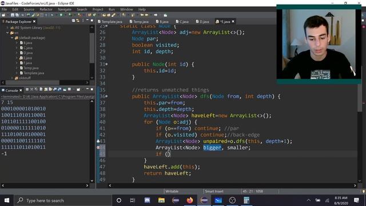Expand E.java tree node arrow

click(x=17, y=58)
